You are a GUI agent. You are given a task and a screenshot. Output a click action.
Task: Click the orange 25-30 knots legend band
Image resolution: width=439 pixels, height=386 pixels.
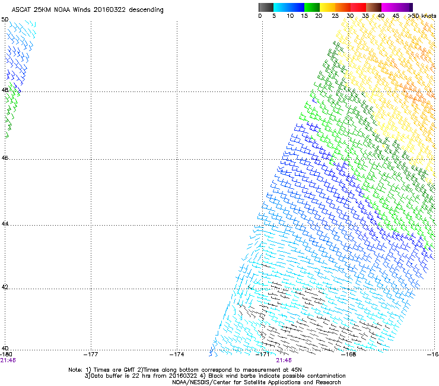pyautogui.click(x=343, y=7)
